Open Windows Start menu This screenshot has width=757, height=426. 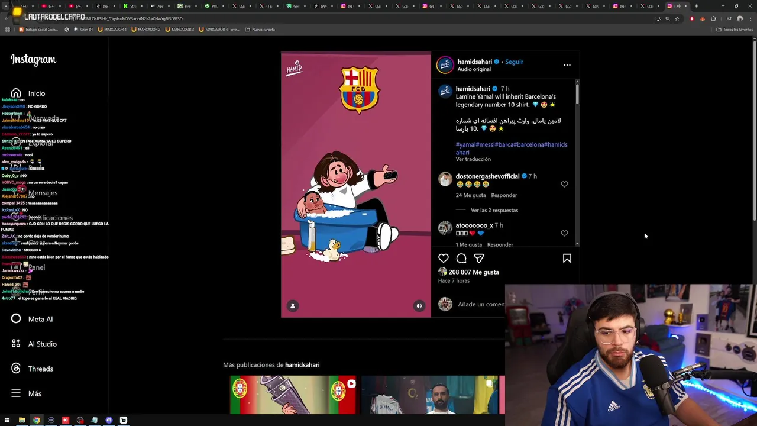pyautogui.click(x=7, y=420)
